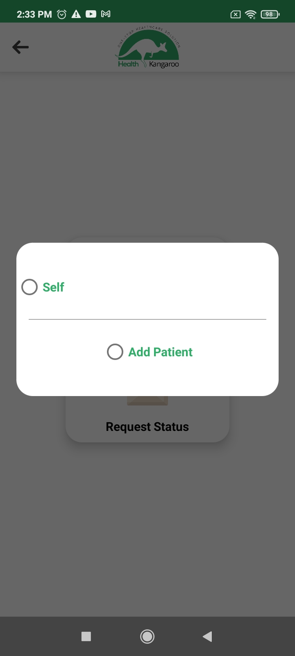Image resolution: width=295 pixels, height=656 pixels.
Task: Tap the 2:33 PM clock
Action: [34, 14]
